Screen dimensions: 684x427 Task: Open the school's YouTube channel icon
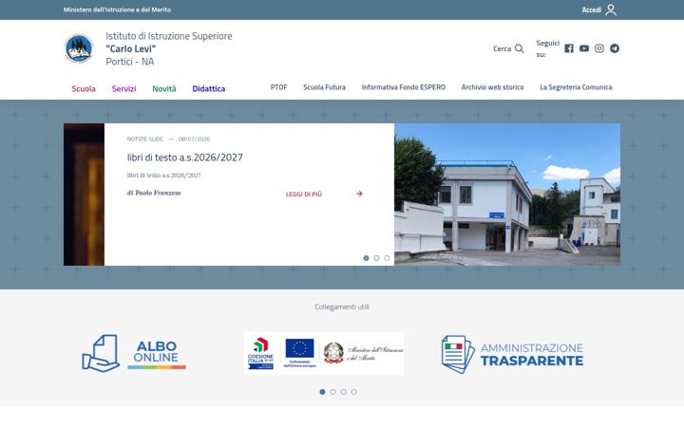(584, 48)
